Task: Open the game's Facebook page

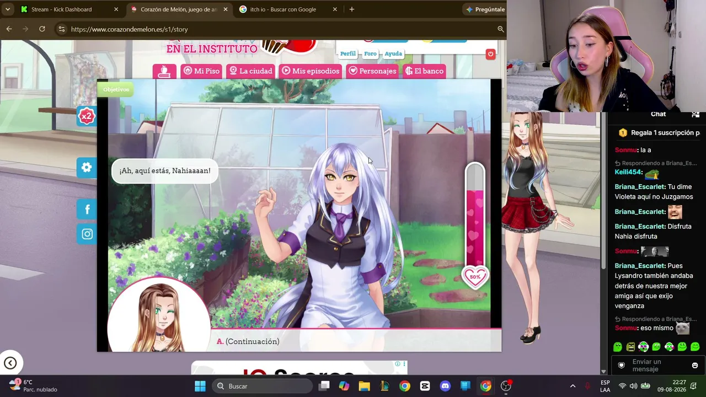Action: coord(87,209)
